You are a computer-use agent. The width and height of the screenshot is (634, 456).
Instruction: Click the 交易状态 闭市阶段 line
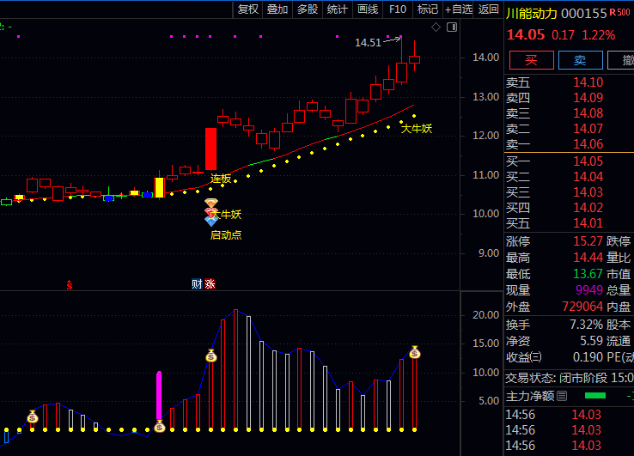pyautogui.click(x=570, y=378)
